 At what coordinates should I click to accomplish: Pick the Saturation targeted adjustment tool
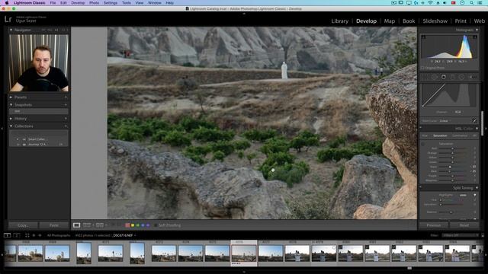tap(423, 144)
